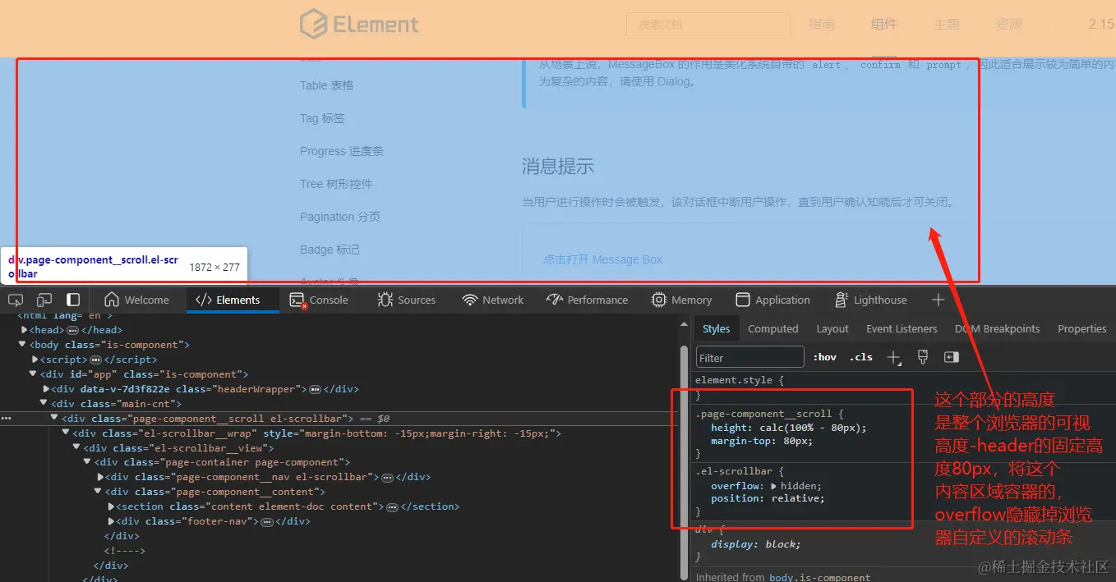This screenshot has width=1116, height=582.
Task: Expand the content section element
Action: pyautogui.click(x=110, y=506)
